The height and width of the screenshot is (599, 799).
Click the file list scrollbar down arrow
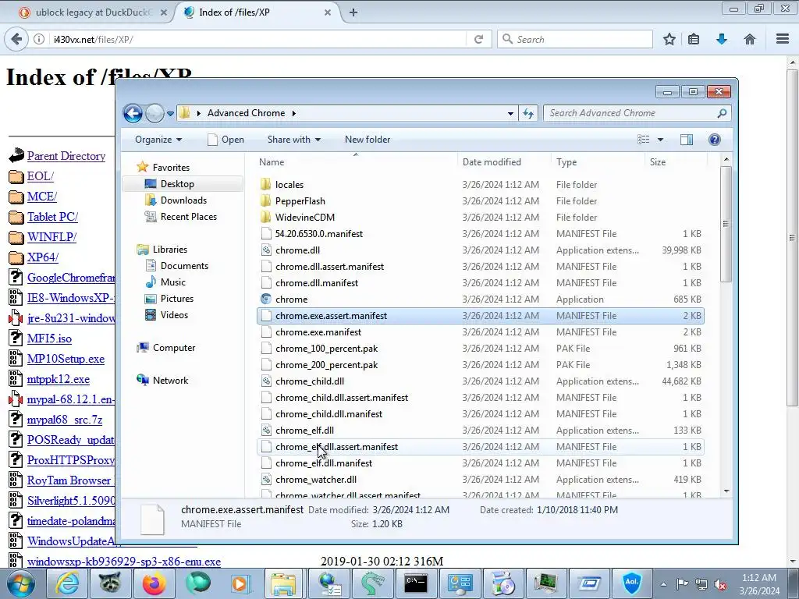pos(726,491)
